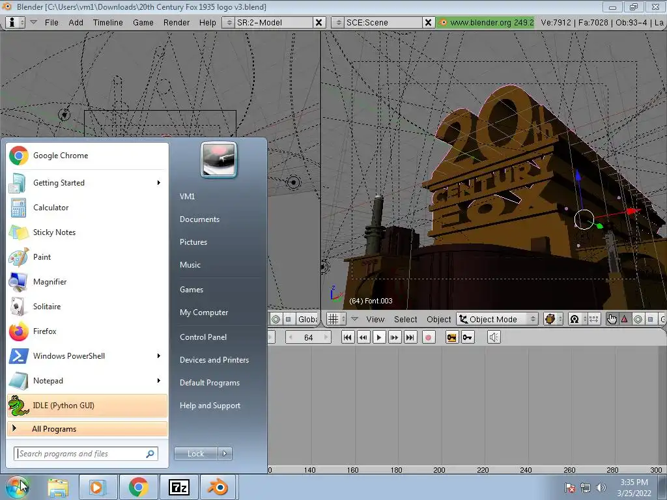Open pivot point selector icon
667x500 pixels.
tap(578, 319)
